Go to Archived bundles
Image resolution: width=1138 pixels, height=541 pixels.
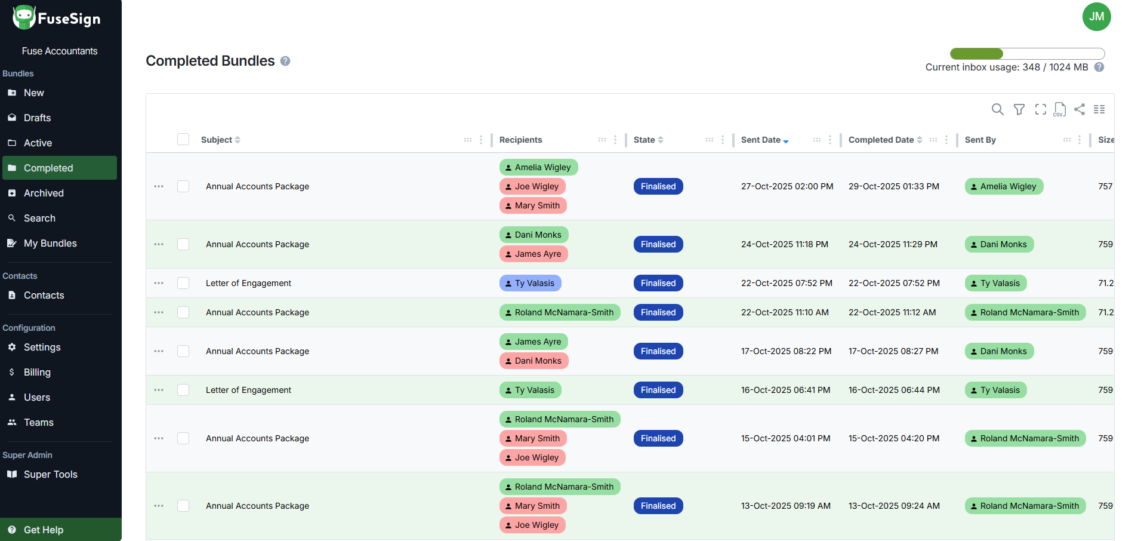click(44, 193)
